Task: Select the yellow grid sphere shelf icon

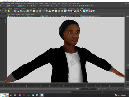Action: click(34, 11)
